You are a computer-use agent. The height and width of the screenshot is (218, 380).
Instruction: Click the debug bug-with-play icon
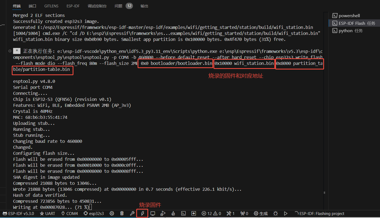point(163,213)
